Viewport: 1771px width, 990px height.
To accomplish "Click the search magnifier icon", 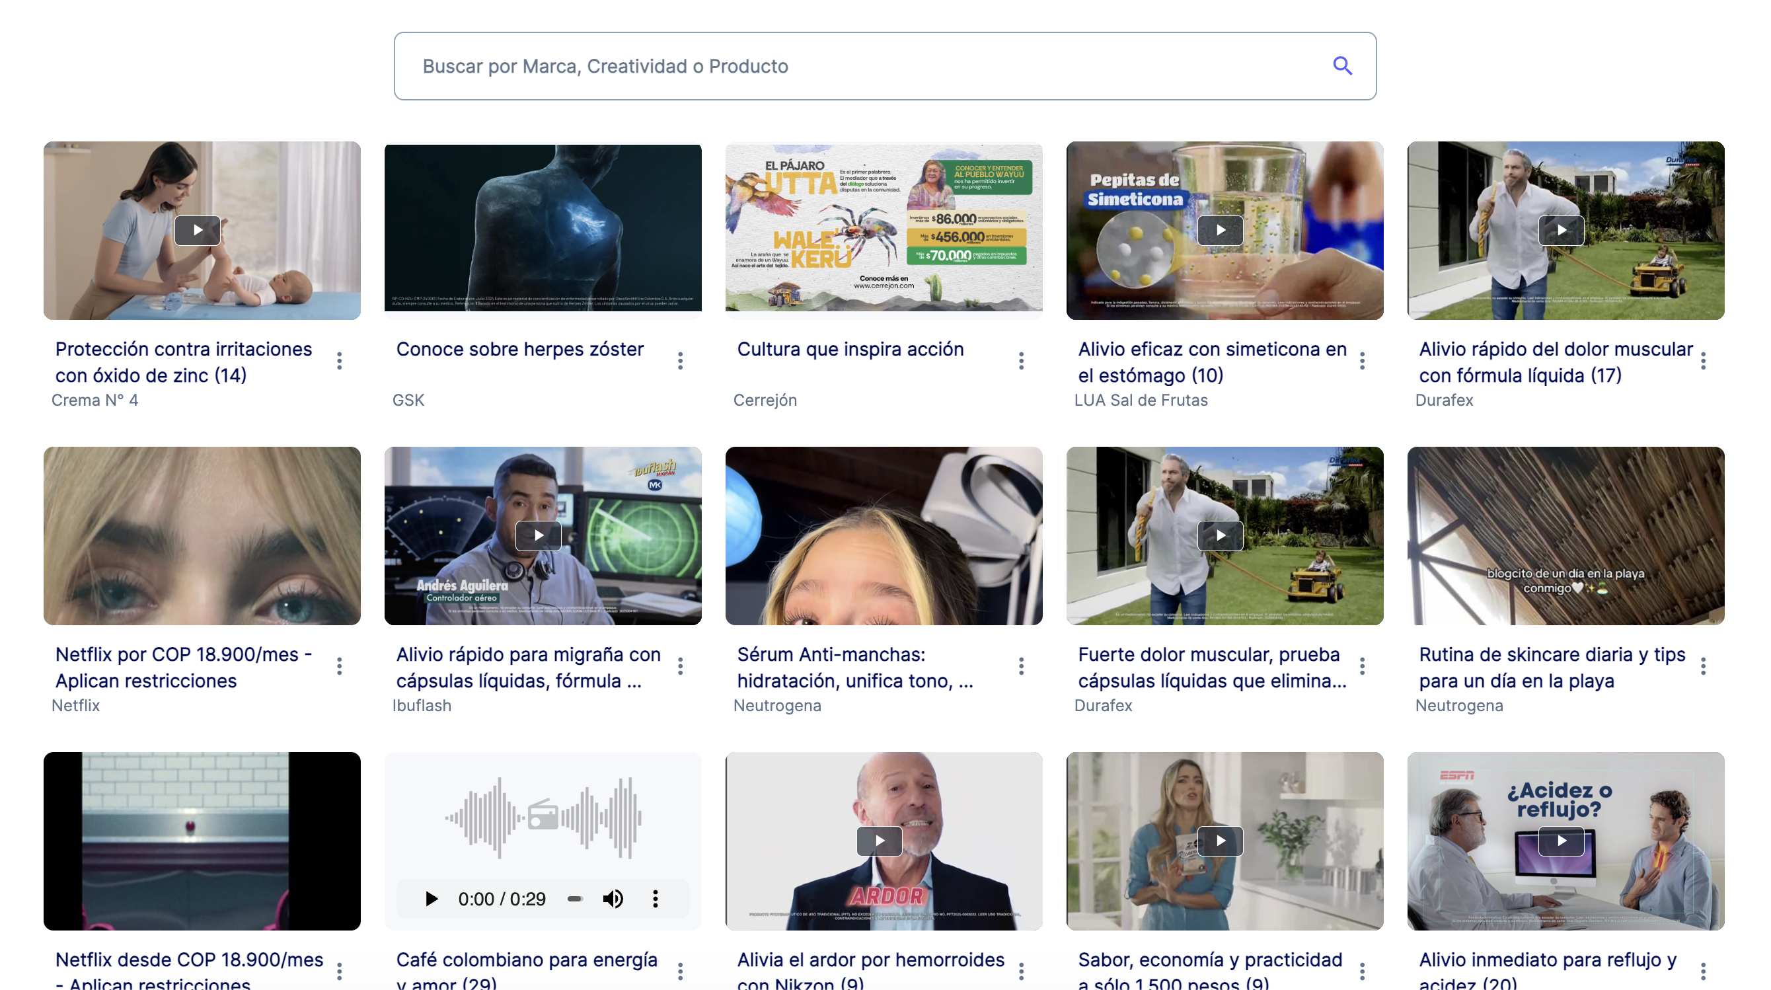I will [1341, 66].
